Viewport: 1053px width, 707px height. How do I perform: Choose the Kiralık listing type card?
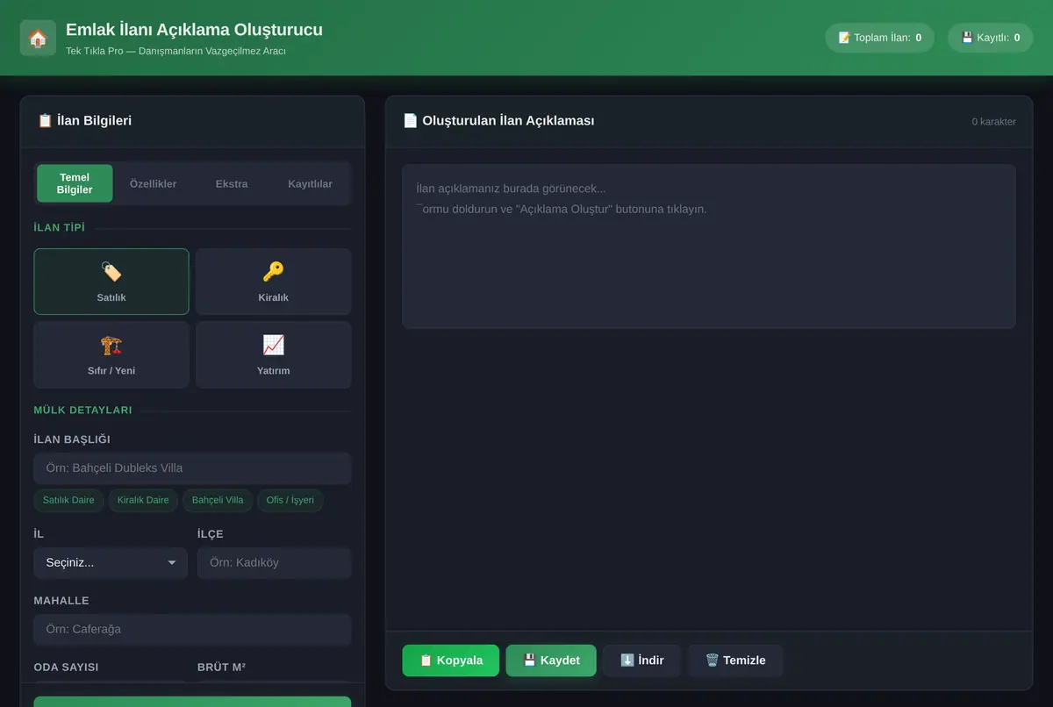click(x=274, y=282)
